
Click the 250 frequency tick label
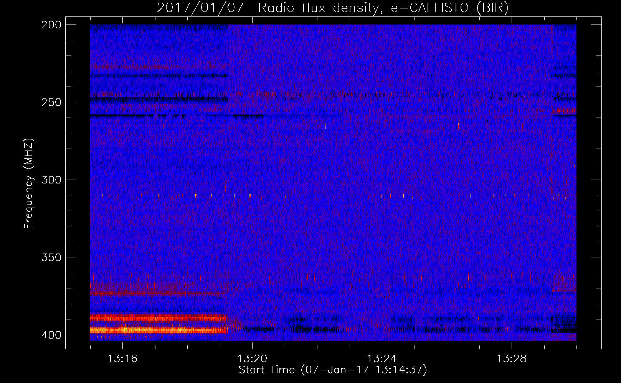[51, 102]
